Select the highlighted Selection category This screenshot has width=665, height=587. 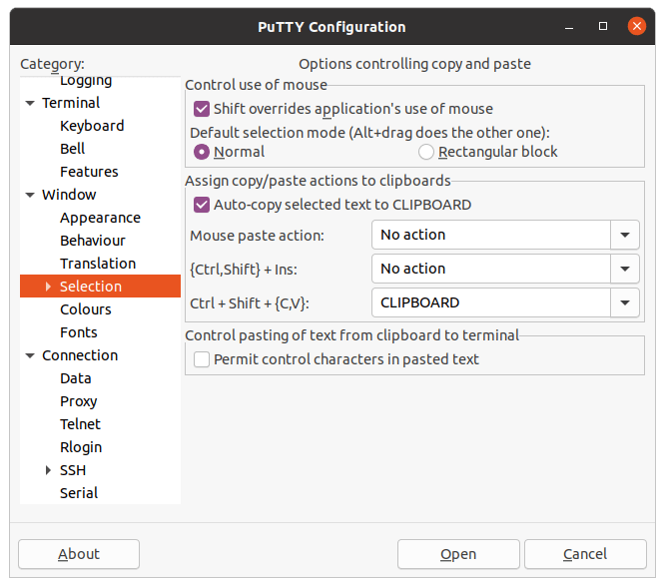pos(100,287)
